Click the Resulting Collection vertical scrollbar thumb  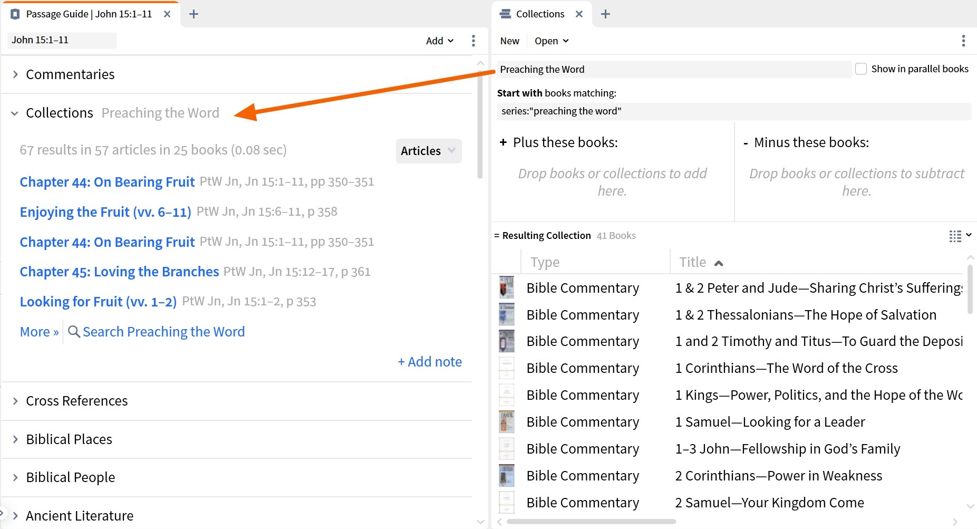pos(970,289)
